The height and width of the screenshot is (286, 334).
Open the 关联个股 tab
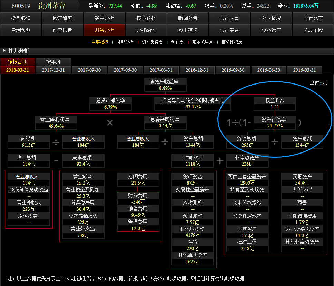pos(313,30)
